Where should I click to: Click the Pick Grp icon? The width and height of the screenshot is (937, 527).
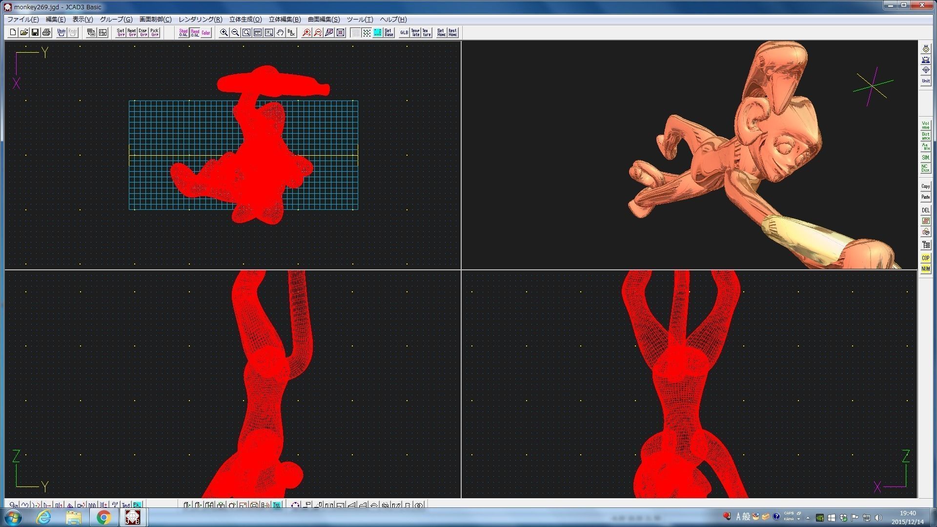click(155, 33)
